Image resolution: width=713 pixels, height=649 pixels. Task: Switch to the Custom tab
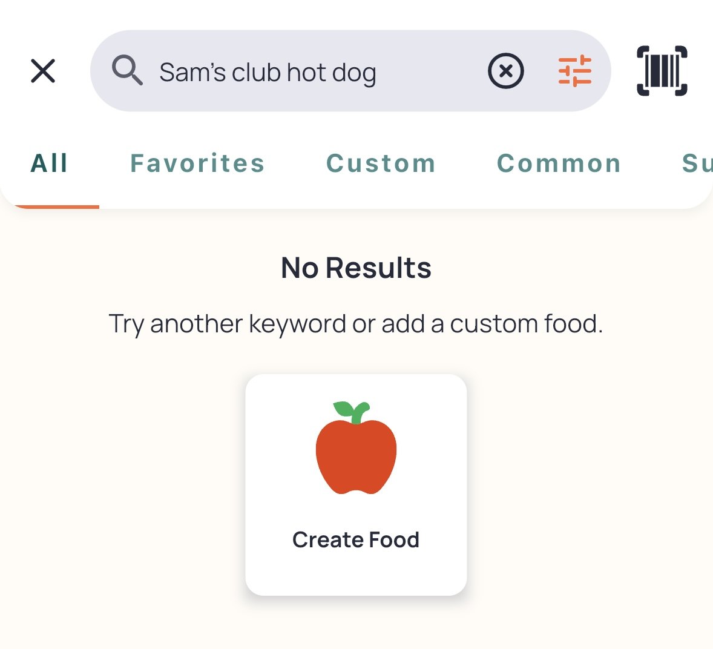381,163
